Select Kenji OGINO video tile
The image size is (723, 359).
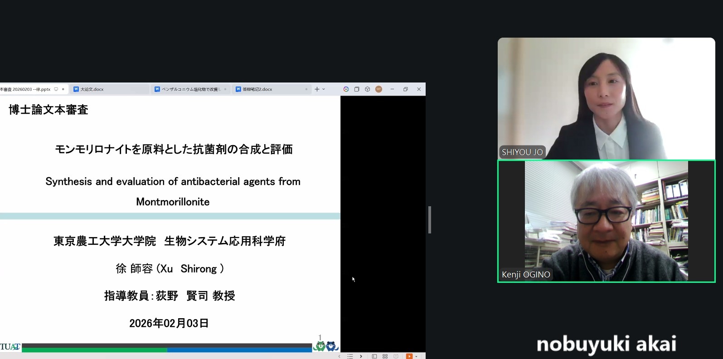(606, 221)
